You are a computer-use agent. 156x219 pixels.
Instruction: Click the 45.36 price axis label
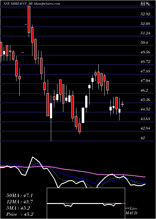145,100
